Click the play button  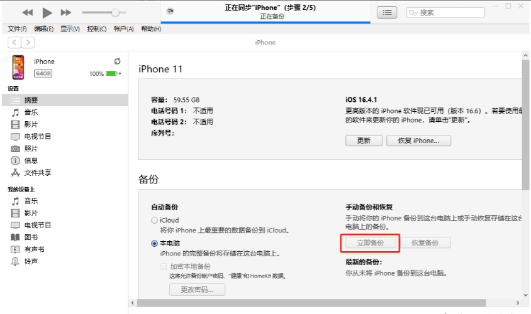point(47,13)
